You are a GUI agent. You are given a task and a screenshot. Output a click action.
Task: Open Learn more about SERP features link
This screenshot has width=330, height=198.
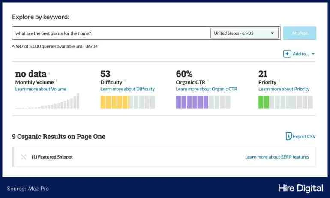pos(277,157)
